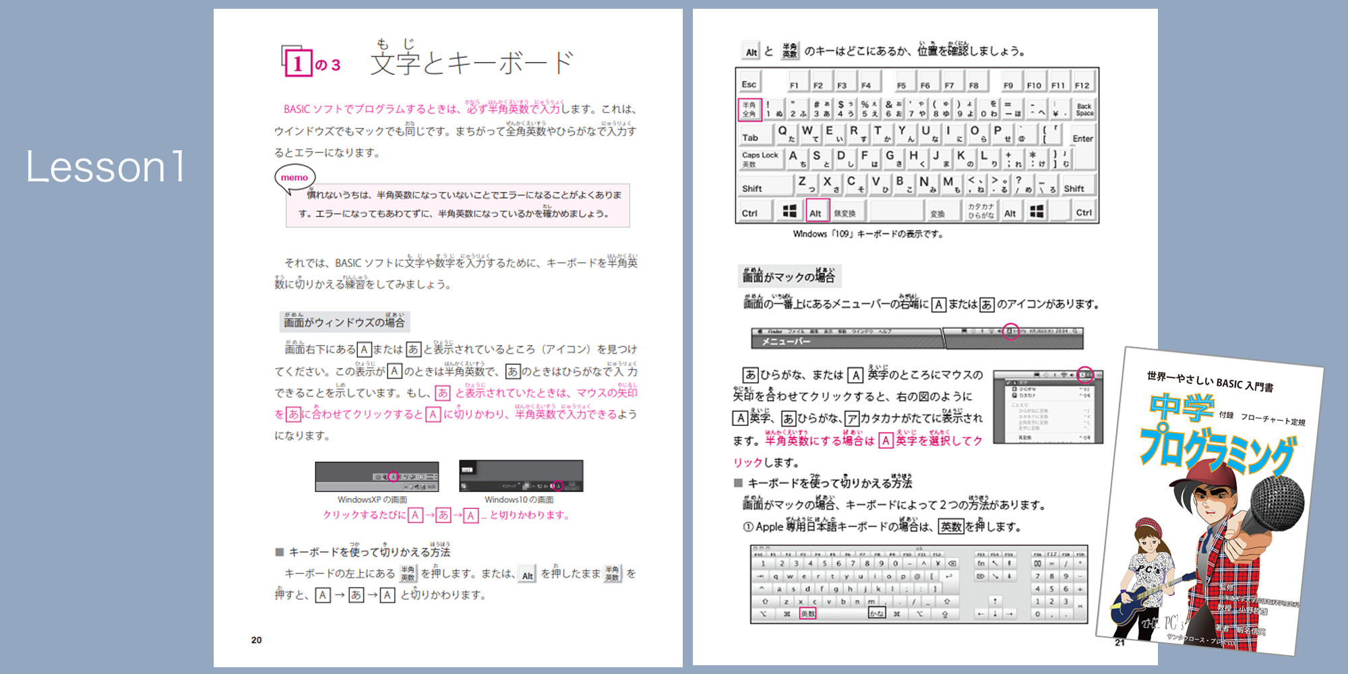
Task: Click the Enter key in keyboard diagram
Action: pos(1082,138)
